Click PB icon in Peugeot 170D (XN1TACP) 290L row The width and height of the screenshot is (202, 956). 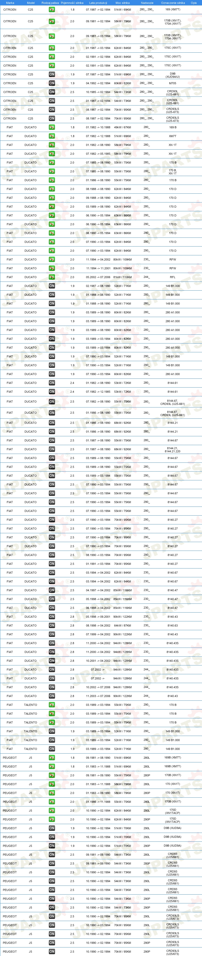pyautogui.click(x=52, y=811)
